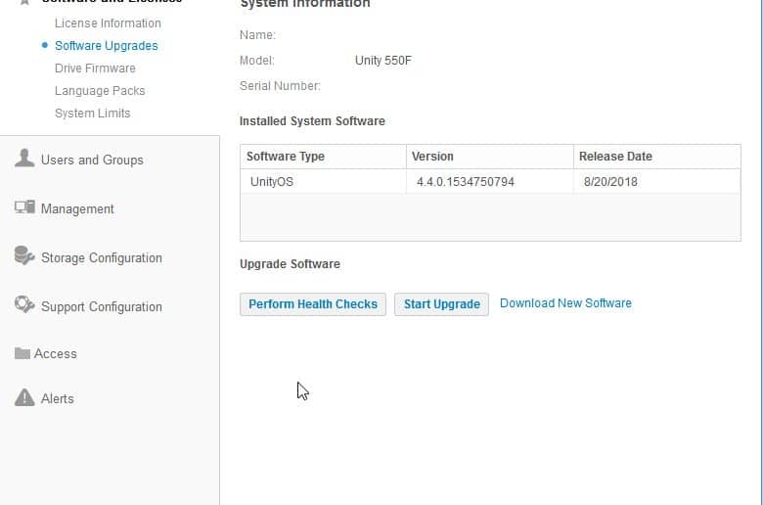This screenshot has width=763, height=505.
Task: Click the Support Configuration gear icon
Action: tap(24, 304)
